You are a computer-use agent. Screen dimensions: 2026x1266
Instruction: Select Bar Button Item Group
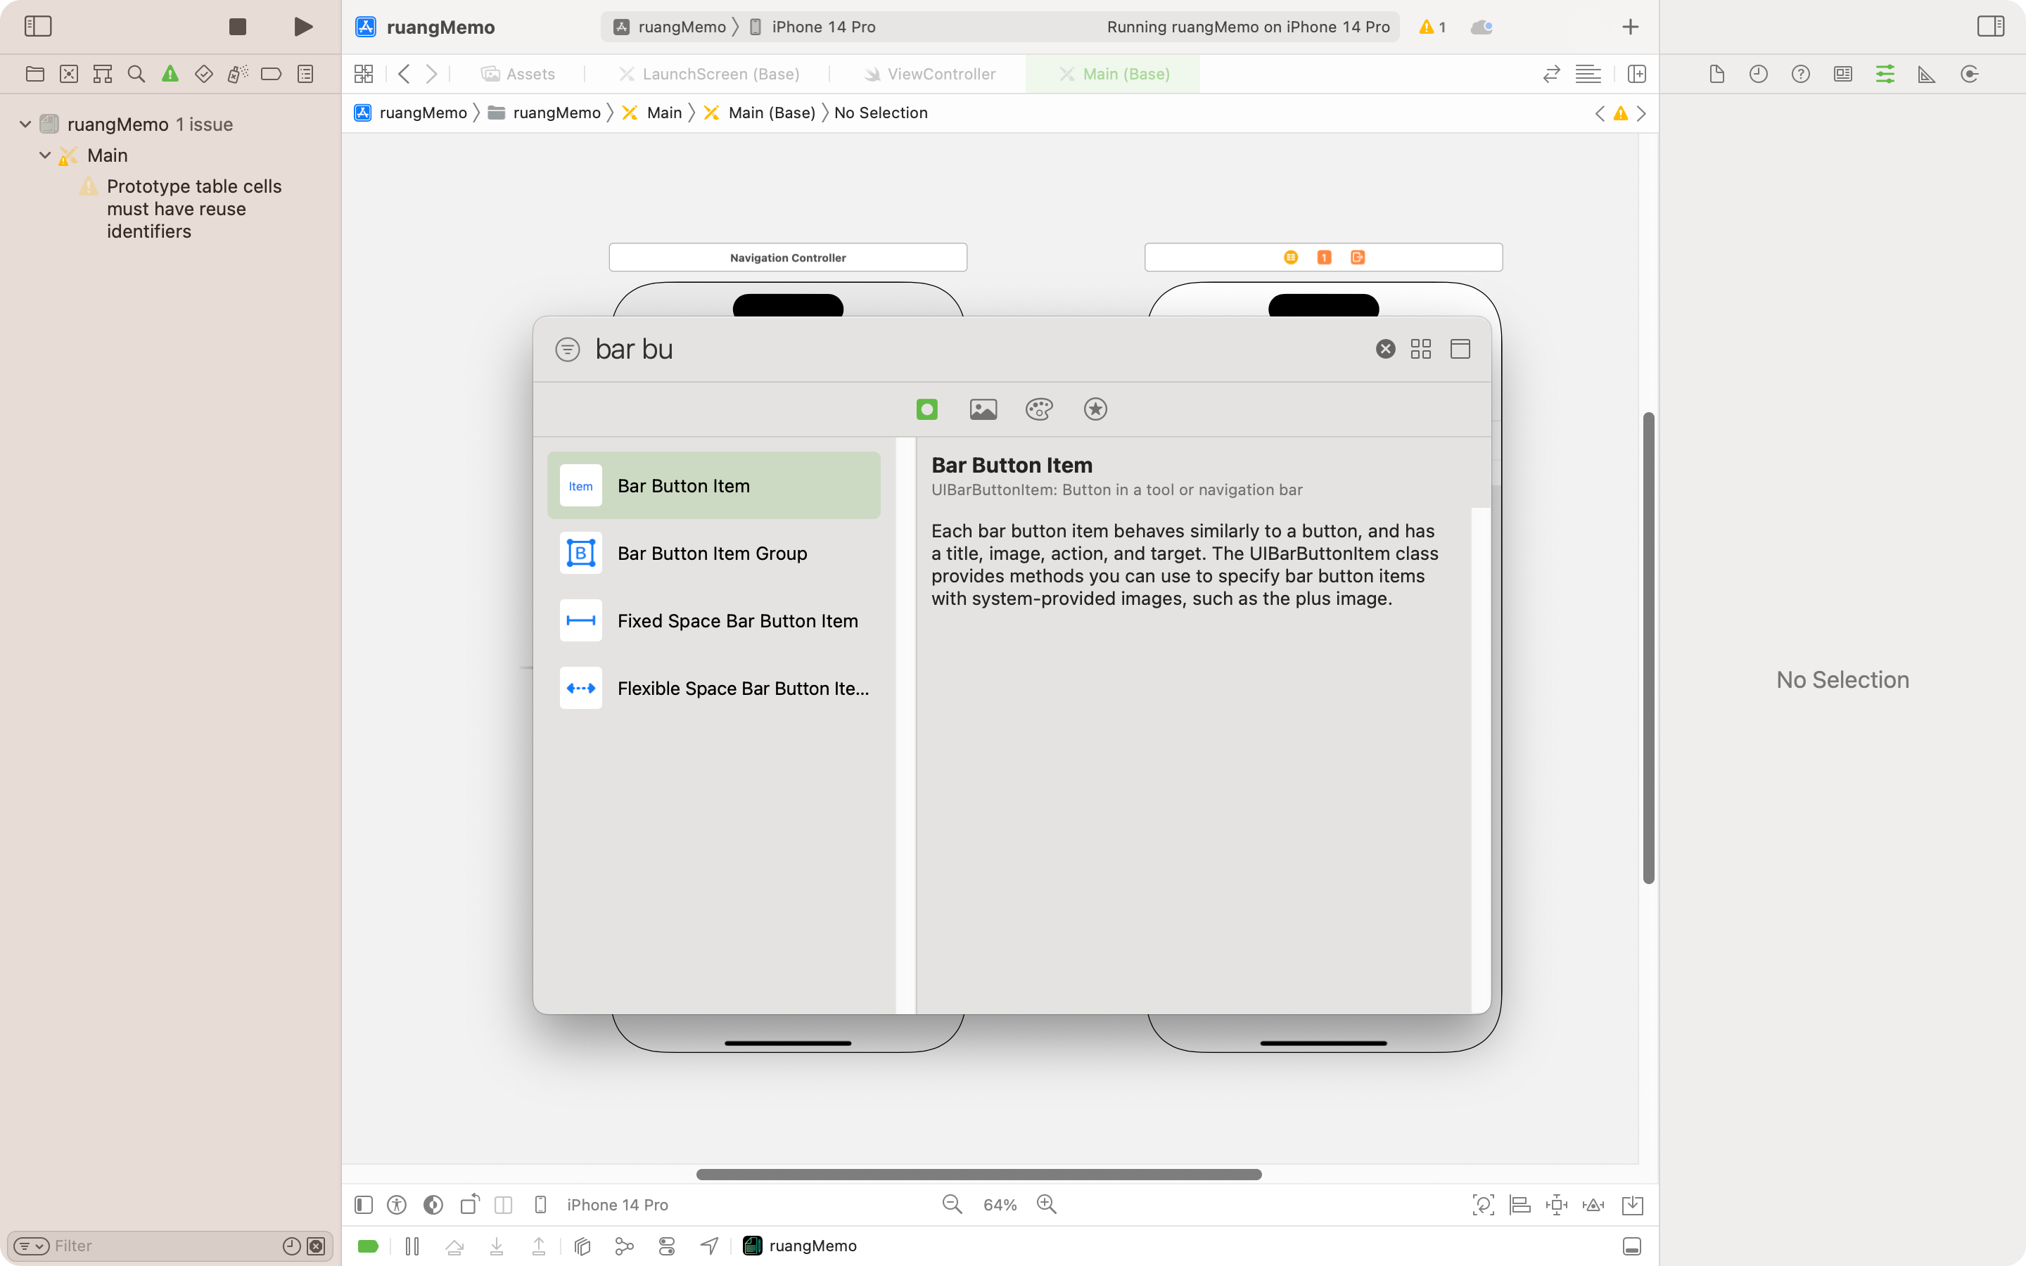point(713,554)
